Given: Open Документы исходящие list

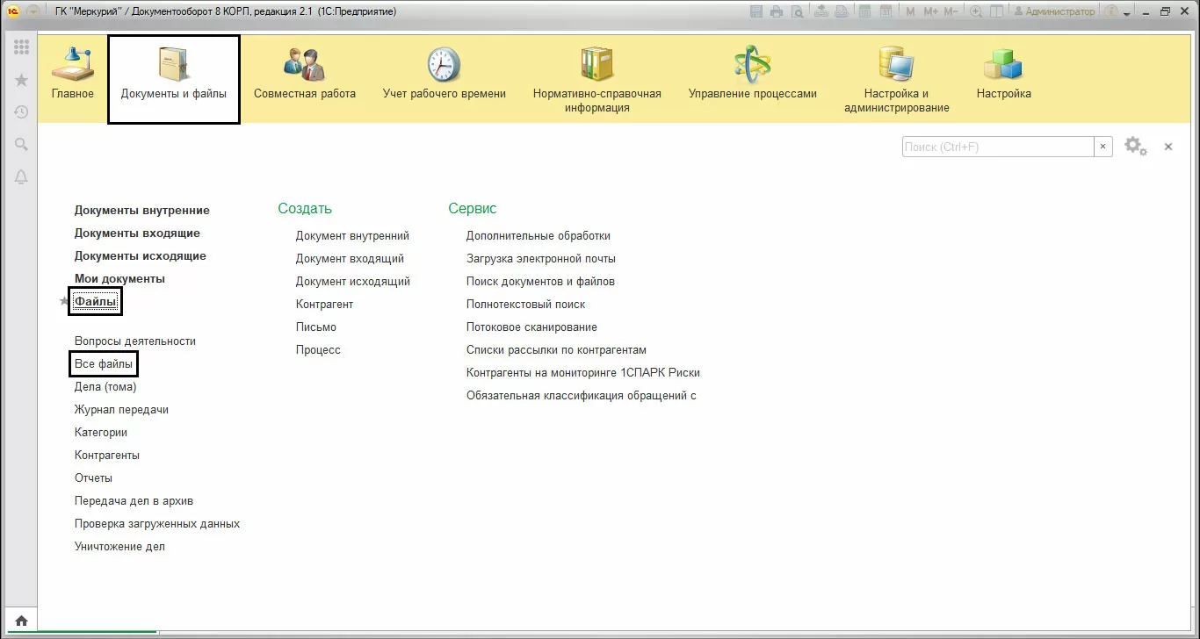Looking at the screenshot, I should (141, 256).
